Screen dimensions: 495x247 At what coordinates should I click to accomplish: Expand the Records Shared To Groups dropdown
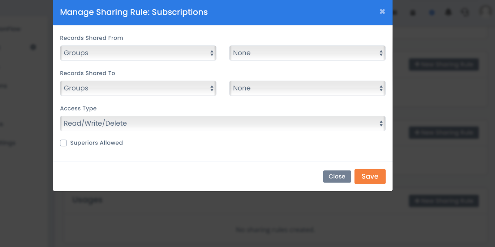(x=138, y=88)
